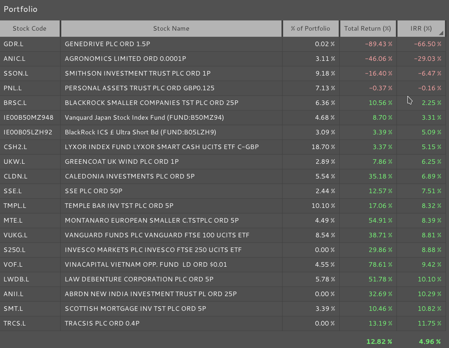Click PERSONAL ASSETS TRUST PLC stock name

point(139,88)
